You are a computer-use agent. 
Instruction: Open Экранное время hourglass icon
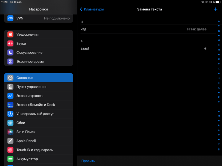[10, 62]
